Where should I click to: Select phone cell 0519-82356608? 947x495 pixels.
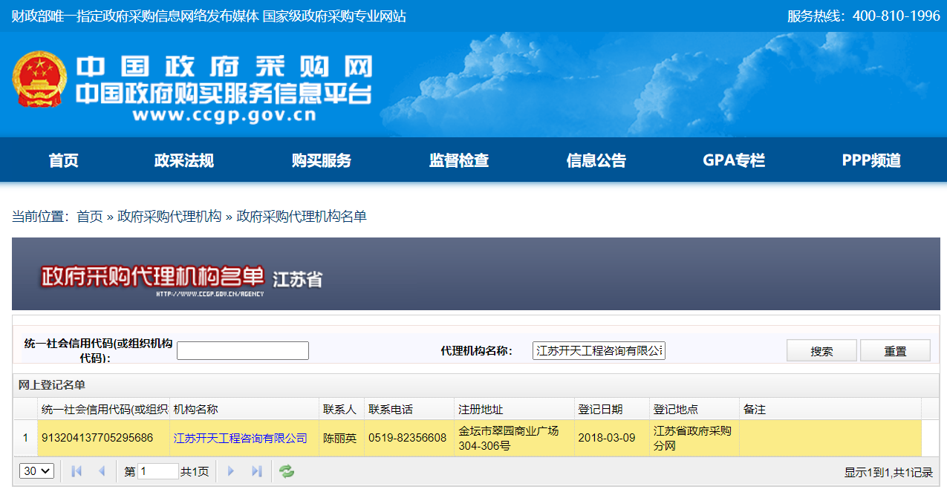click(x=409, y=438)
